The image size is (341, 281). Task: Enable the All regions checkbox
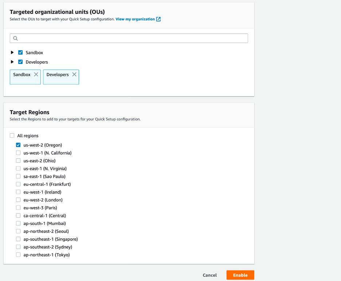pyautogui.click(x=12, y=135)
